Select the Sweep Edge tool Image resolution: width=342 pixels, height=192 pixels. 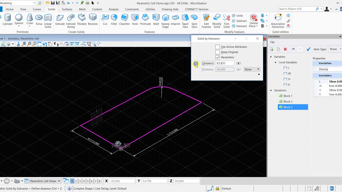pos(165,21)
